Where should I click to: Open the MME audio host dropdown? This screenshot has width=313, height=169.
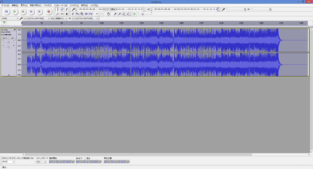click(x=10, y=18)
